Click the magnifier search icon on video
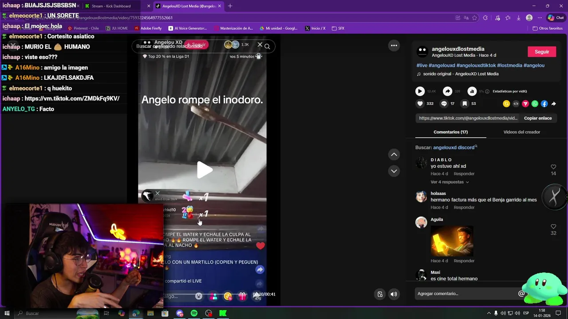Image resolution: width=568 pixels, height=319 pixels. [267, 46]
